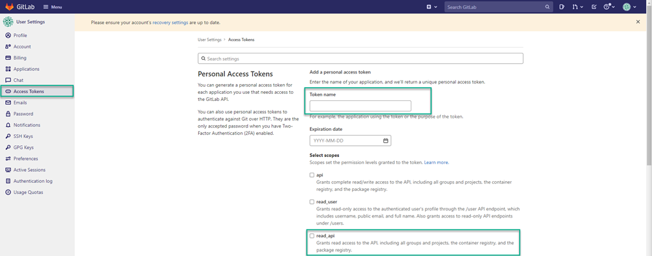Open the create new plus dropdown
Image resolution: width=652 pixels, height=256 pixels.
(432, 7)
